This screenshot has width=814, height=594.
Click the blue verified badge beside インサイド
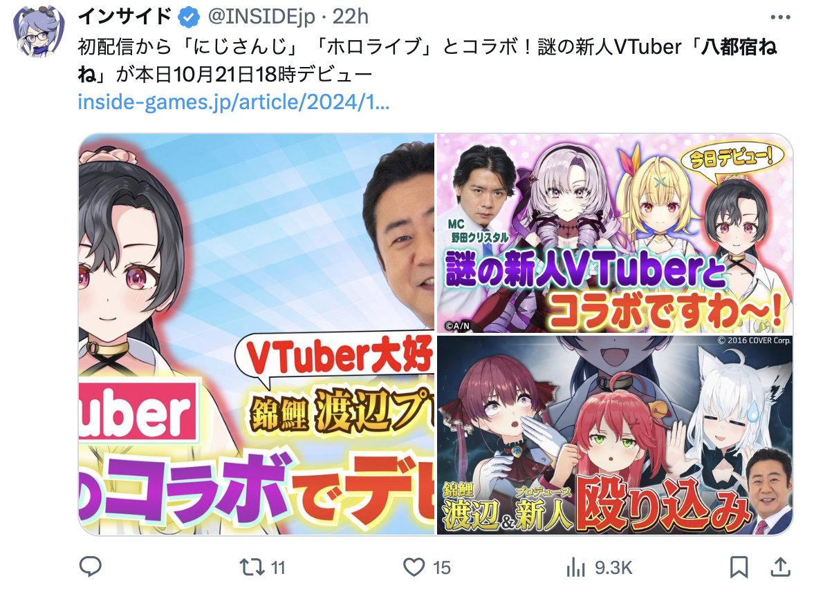point(188,18)
